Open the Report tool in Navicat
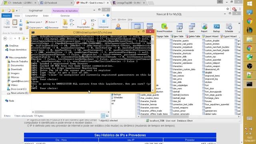The height and width of the screenshot is (144, 256). [204, 28]
